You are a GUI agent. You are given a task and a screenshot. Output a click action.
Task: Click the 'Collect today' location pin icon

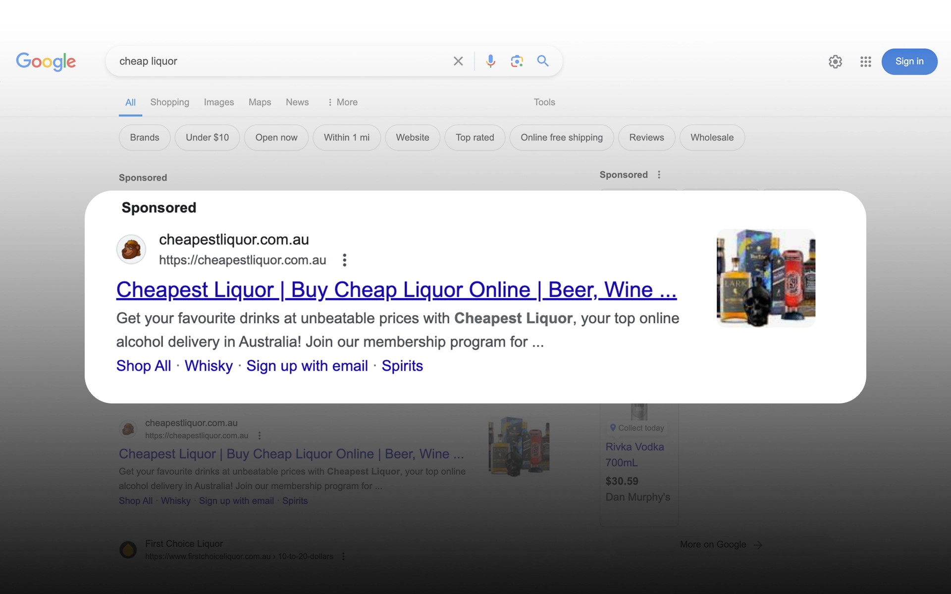coord(613,428)
